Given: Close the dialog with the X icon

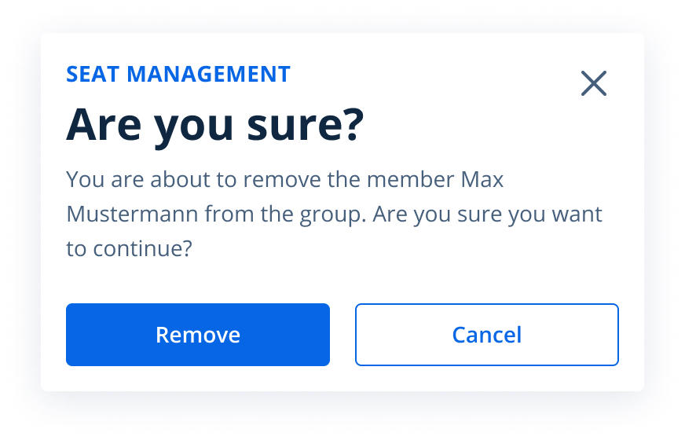Looking at the screenshot, I should pyautogui.click(x=594, y=83).
